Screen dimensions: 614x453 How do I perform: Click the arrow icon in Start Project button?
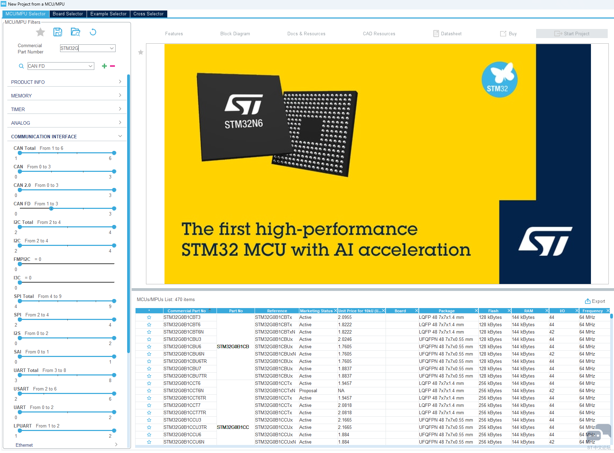[x=558, y=34]
